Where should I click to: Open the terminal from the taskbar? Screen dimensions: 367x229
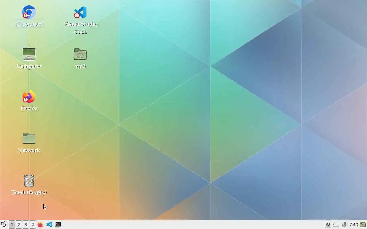58,224
